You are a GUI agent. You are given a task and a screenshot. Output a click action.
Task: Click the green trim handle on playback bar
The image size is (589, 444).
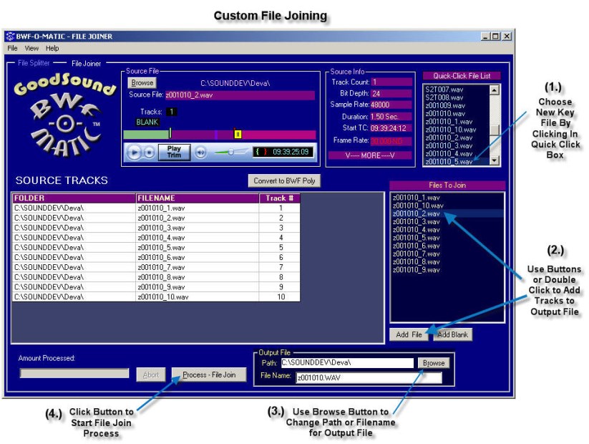click(x=170, y=133)
